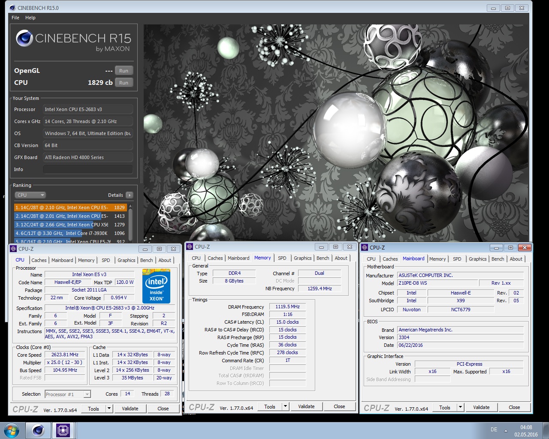The height and width of the screenshot is (439, 549).
Task: Open CPU tab in middle CPU-Z
Action: coord(196,258)
